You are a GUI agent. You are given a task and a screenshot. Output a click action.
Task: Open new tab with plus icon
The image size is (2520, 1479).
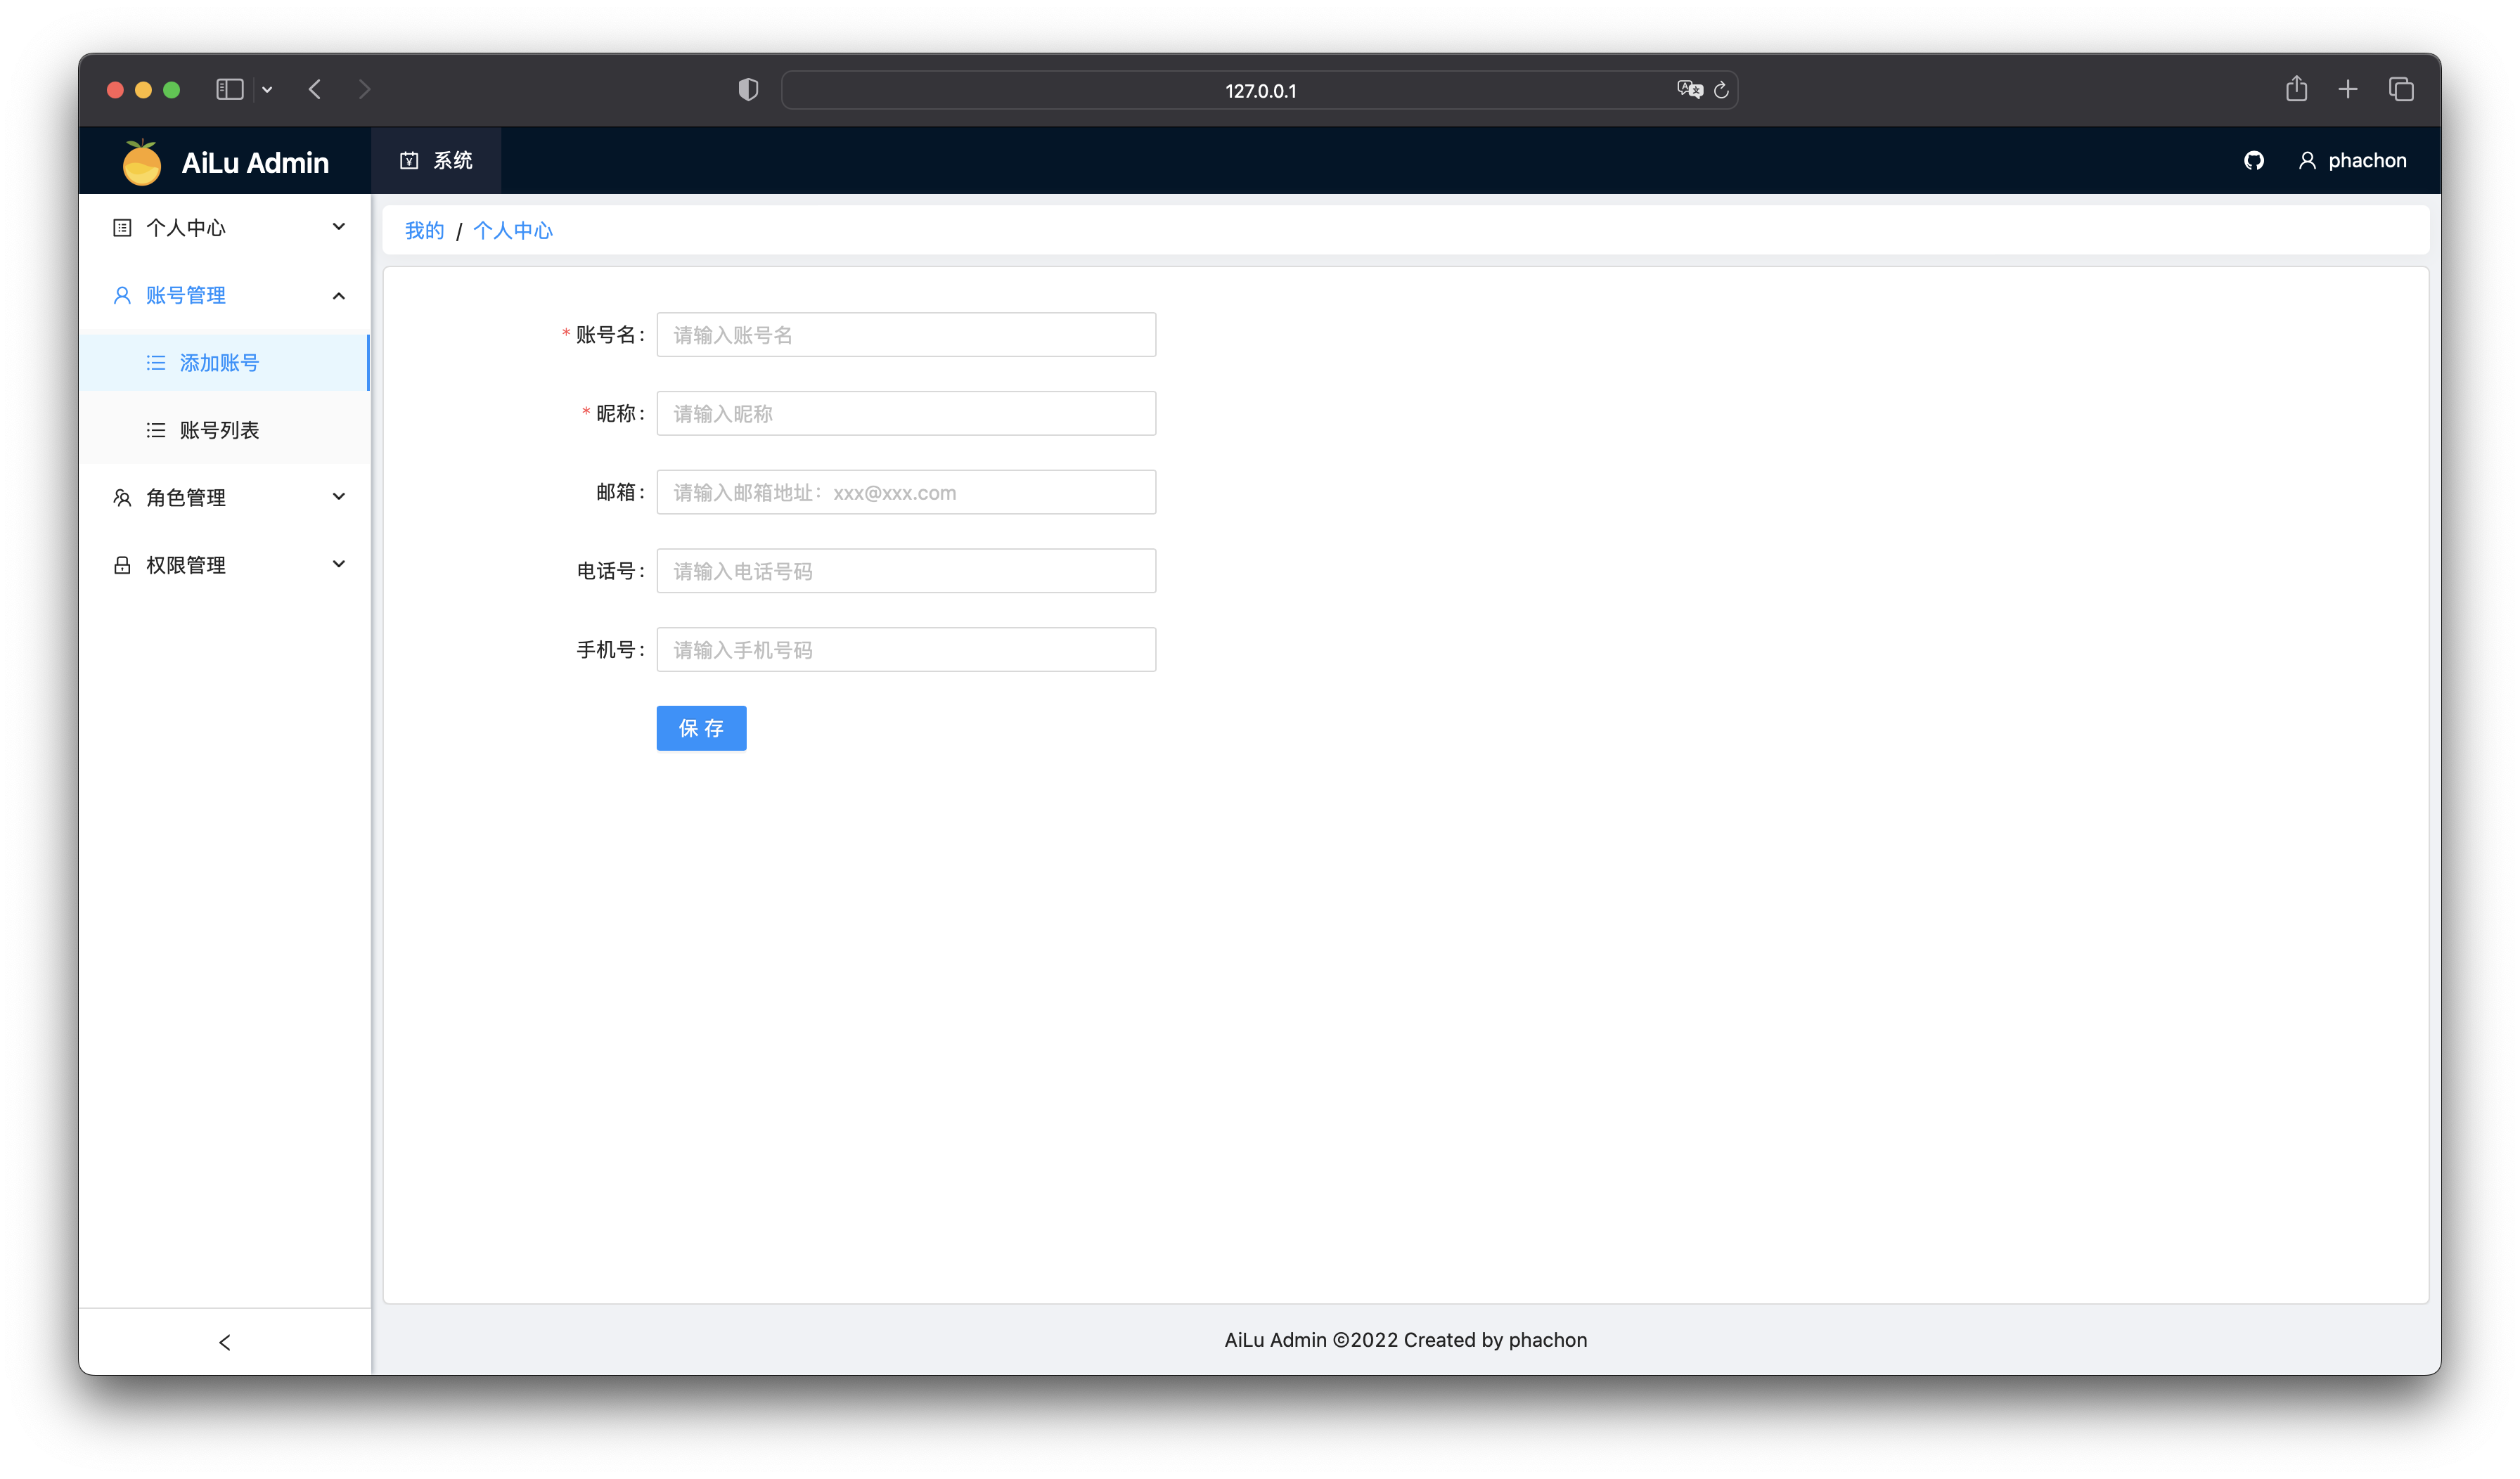pos(2348,89)
